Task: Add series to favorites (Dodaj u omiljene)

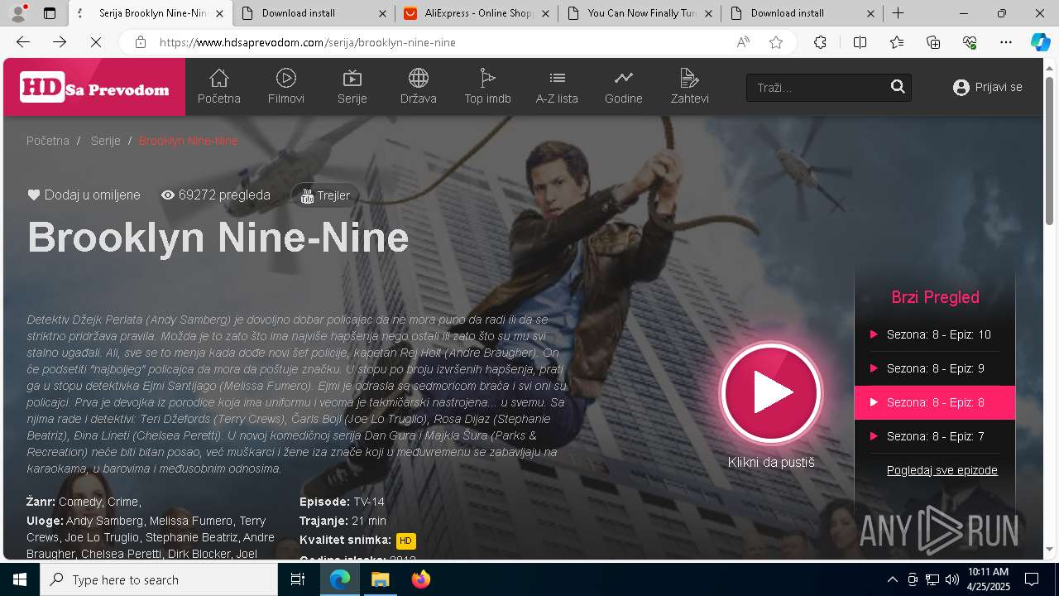Action: pos(84,195)
